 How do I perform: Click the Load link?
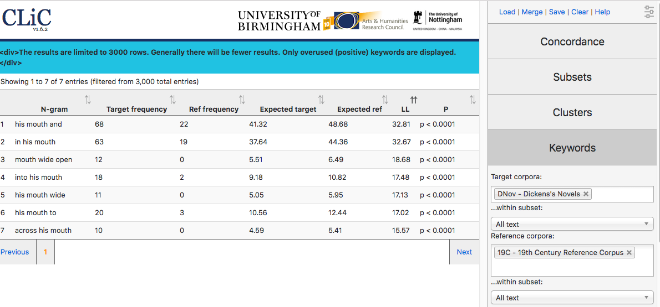507,12
